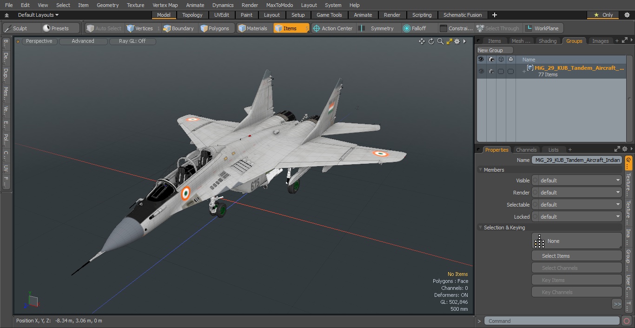This screenshot has width=635, height=328.
Task: Open the Channels tab
Action: click(x=526, y=150)
